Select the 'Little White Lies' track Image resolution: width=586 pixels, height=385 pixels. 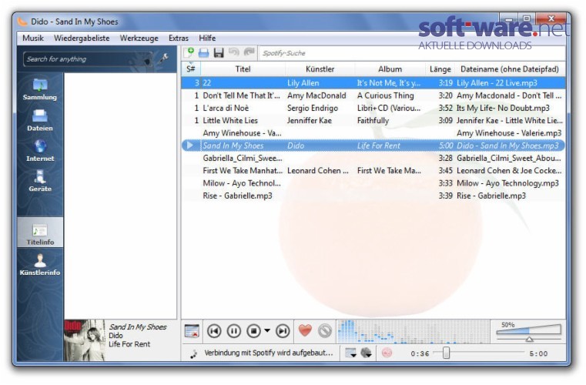coord(373,121)
